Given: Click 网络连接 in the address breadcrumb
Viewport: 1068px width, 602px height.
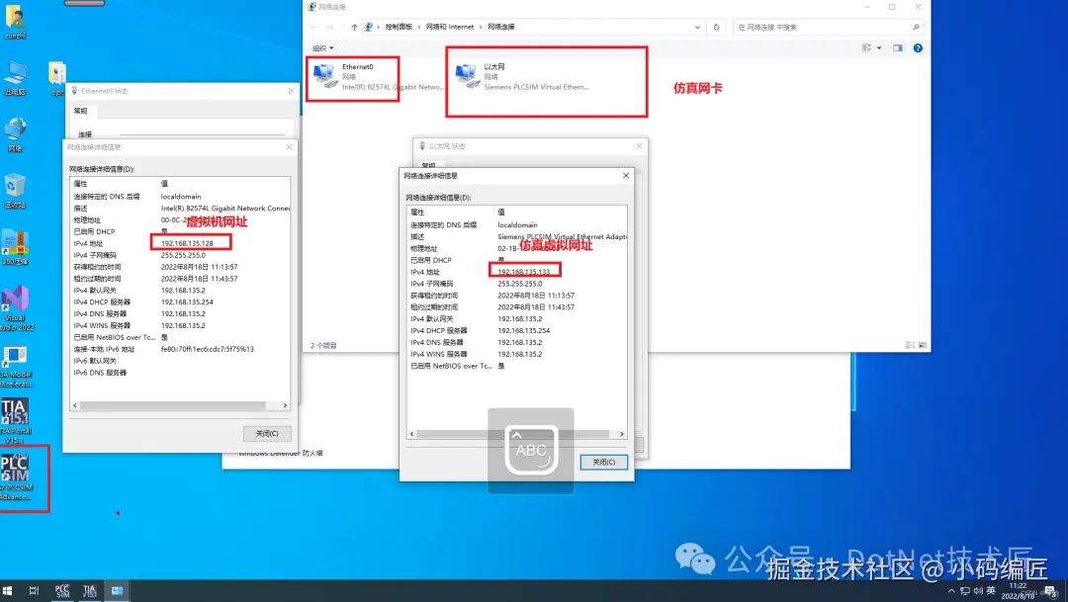Looking at the screenshot, I should [500, 27].
